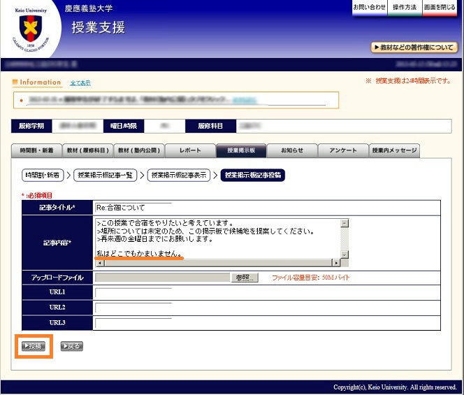Click the textarea horizontal scroll left arrow

pos(99,263)
